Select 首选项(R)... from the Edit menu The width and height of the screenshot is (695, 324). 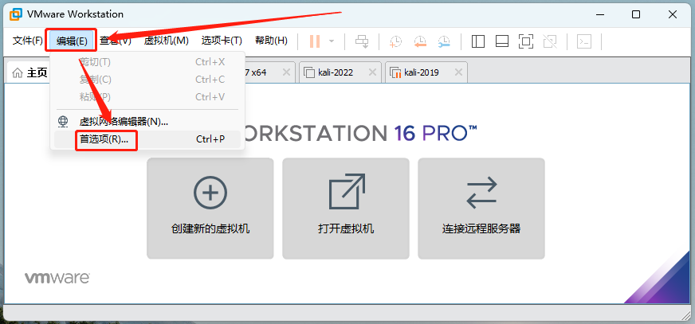(x=147, y=139)
